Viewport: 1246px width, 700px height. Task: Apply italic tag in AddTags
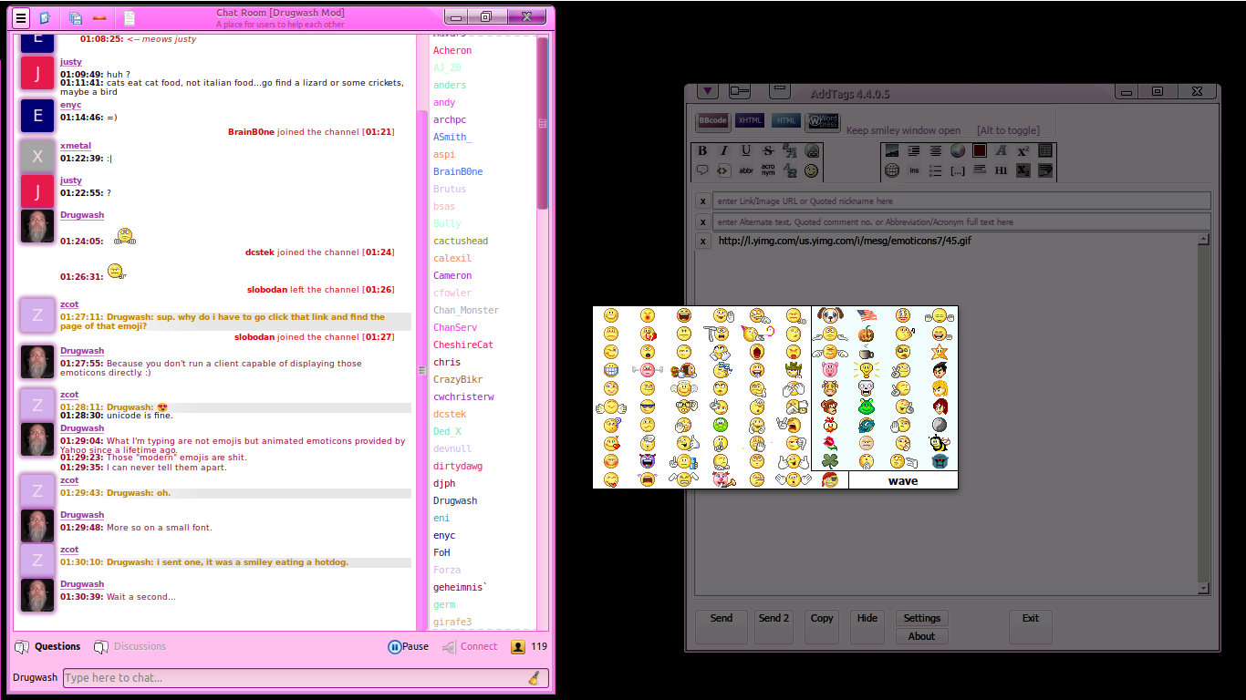pos(724,150)
